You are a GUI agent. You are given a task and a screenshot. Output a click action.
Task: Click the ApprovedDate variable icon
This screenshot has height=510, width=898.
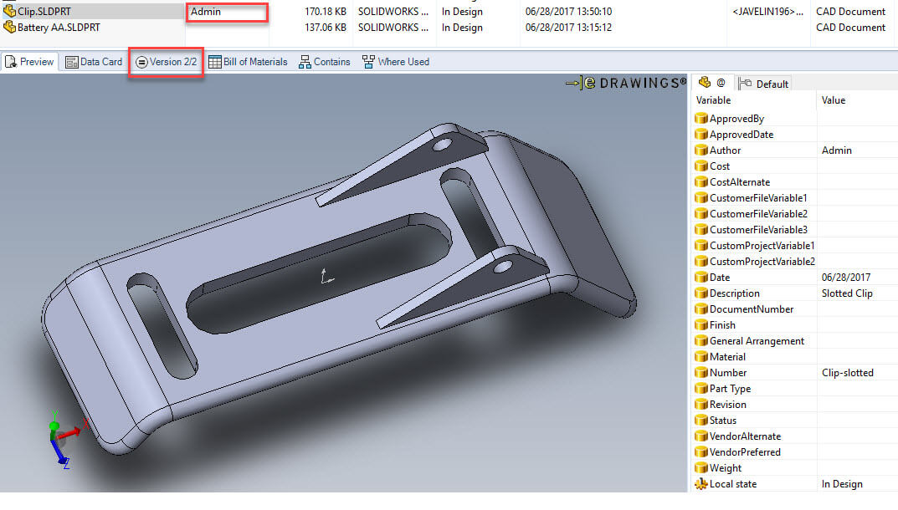(701, 135)
